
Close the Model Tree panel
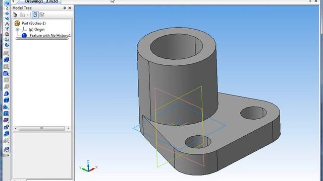70,8
